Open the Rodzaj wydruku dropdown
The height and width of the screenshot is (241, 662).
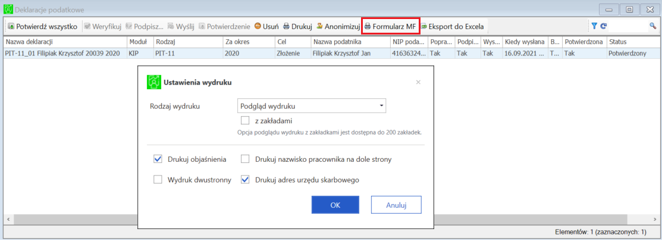[311, 107]
